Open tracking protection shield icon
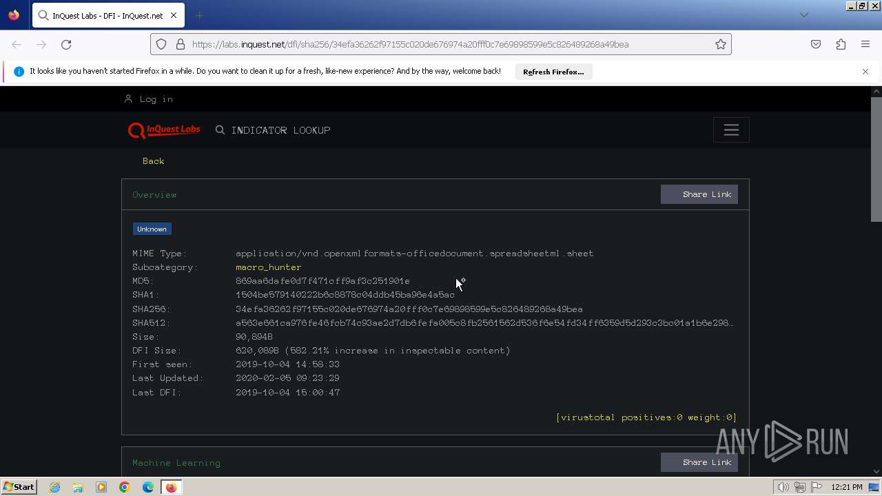Screen dimensions: 882x496 pyautogui.click(x=161, y=44)
